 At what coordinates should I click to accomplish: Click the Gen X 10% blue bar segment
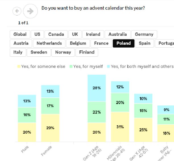click(143, 99)
